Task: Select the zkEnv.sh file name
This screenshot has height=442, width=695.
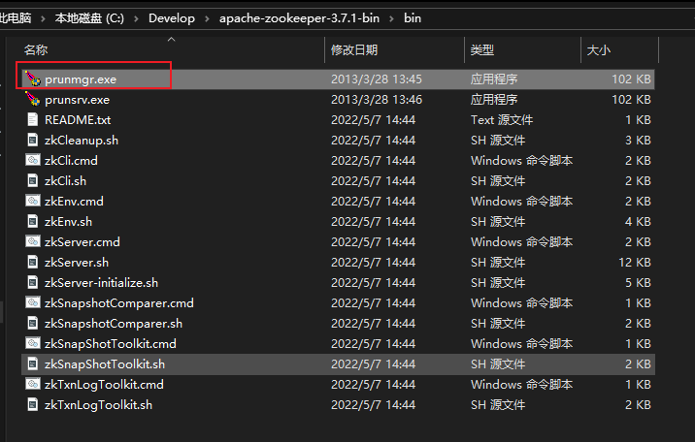Action: click(68, 222)
